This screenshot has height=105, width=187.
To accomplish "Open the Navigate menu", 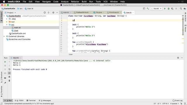I will point(46,2).
